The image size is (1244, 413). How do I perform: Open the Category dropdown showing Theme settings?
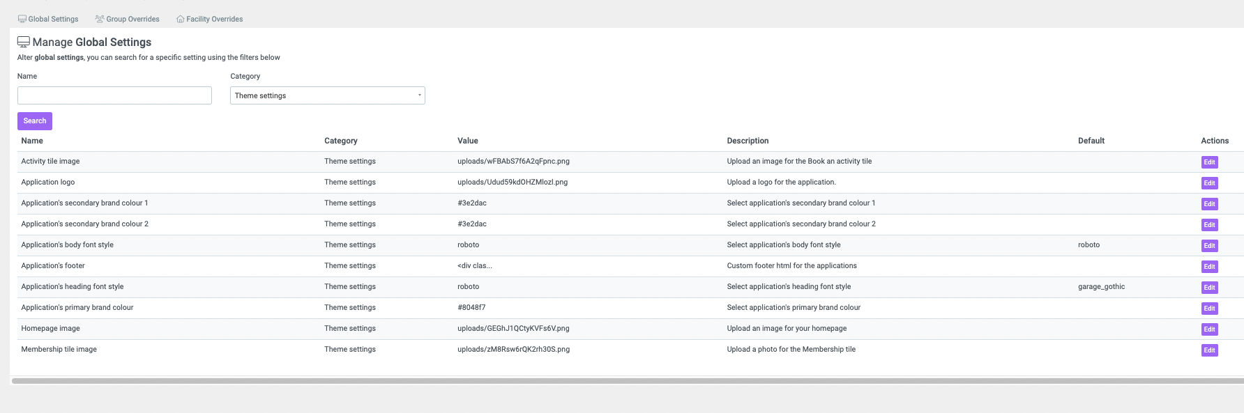(328, 95)
